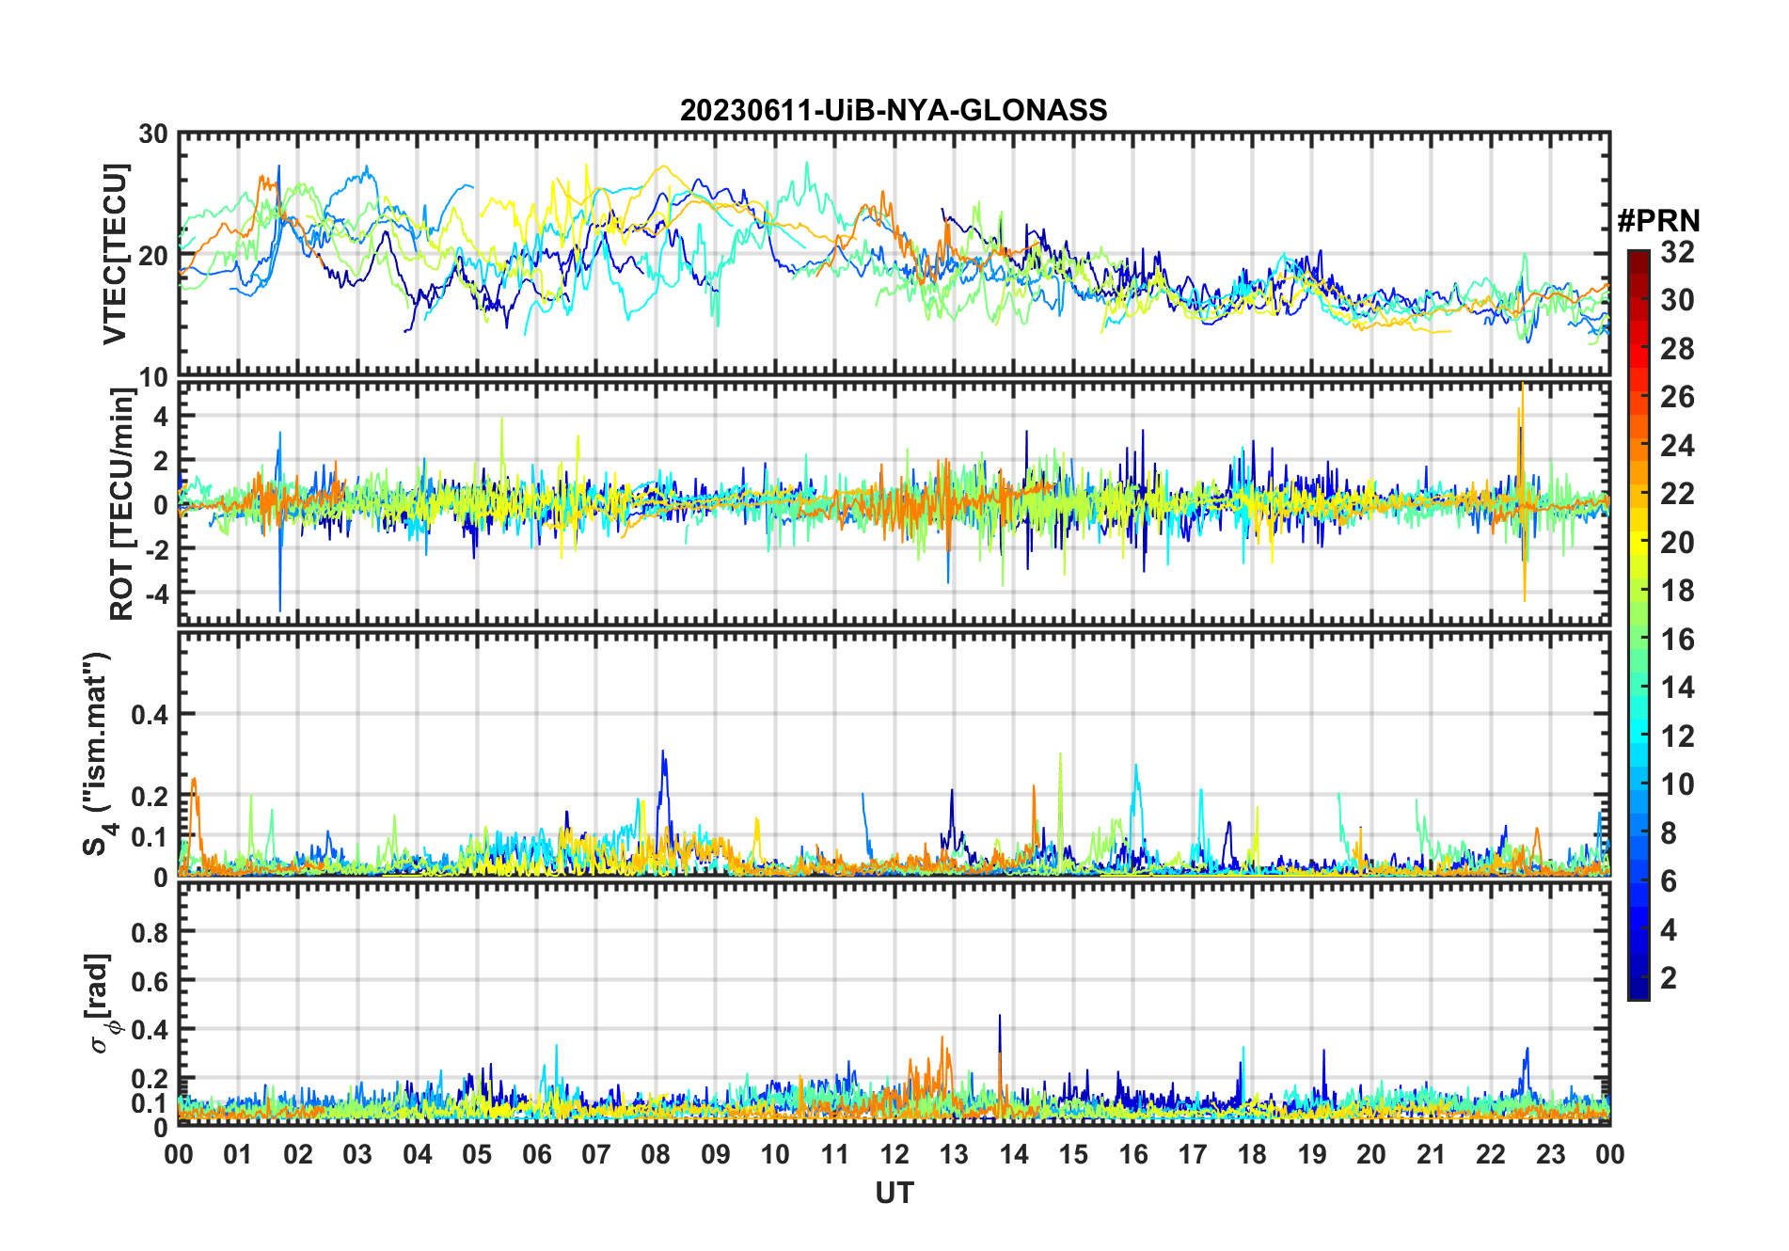This screenshot has height=1251, width=1789.
Task: Click the PRN colorbar gradient strip
Action: pyautogui.click(x=1638, y=625)
